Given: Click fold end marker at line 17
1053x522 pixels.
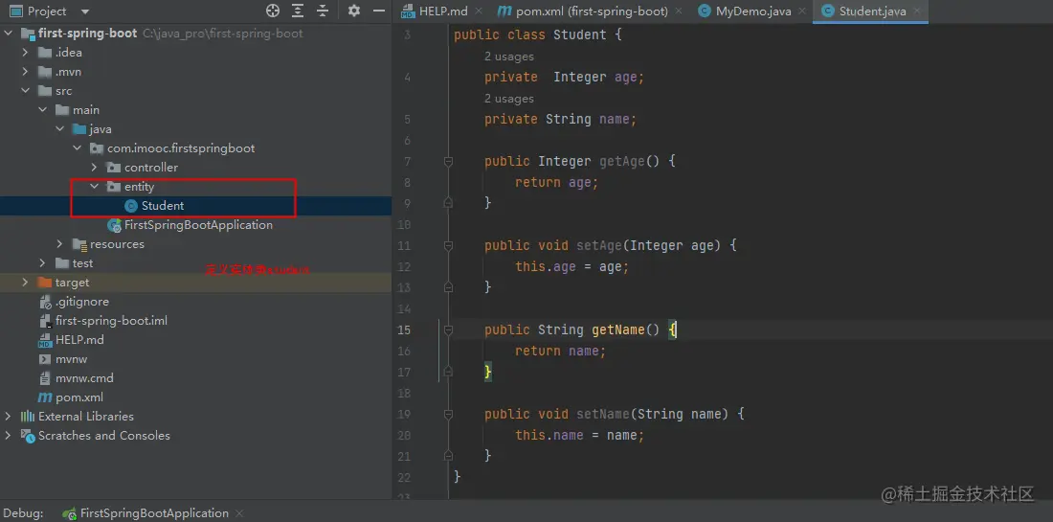Looking at the screenshot, I should [x=448, y=372].
